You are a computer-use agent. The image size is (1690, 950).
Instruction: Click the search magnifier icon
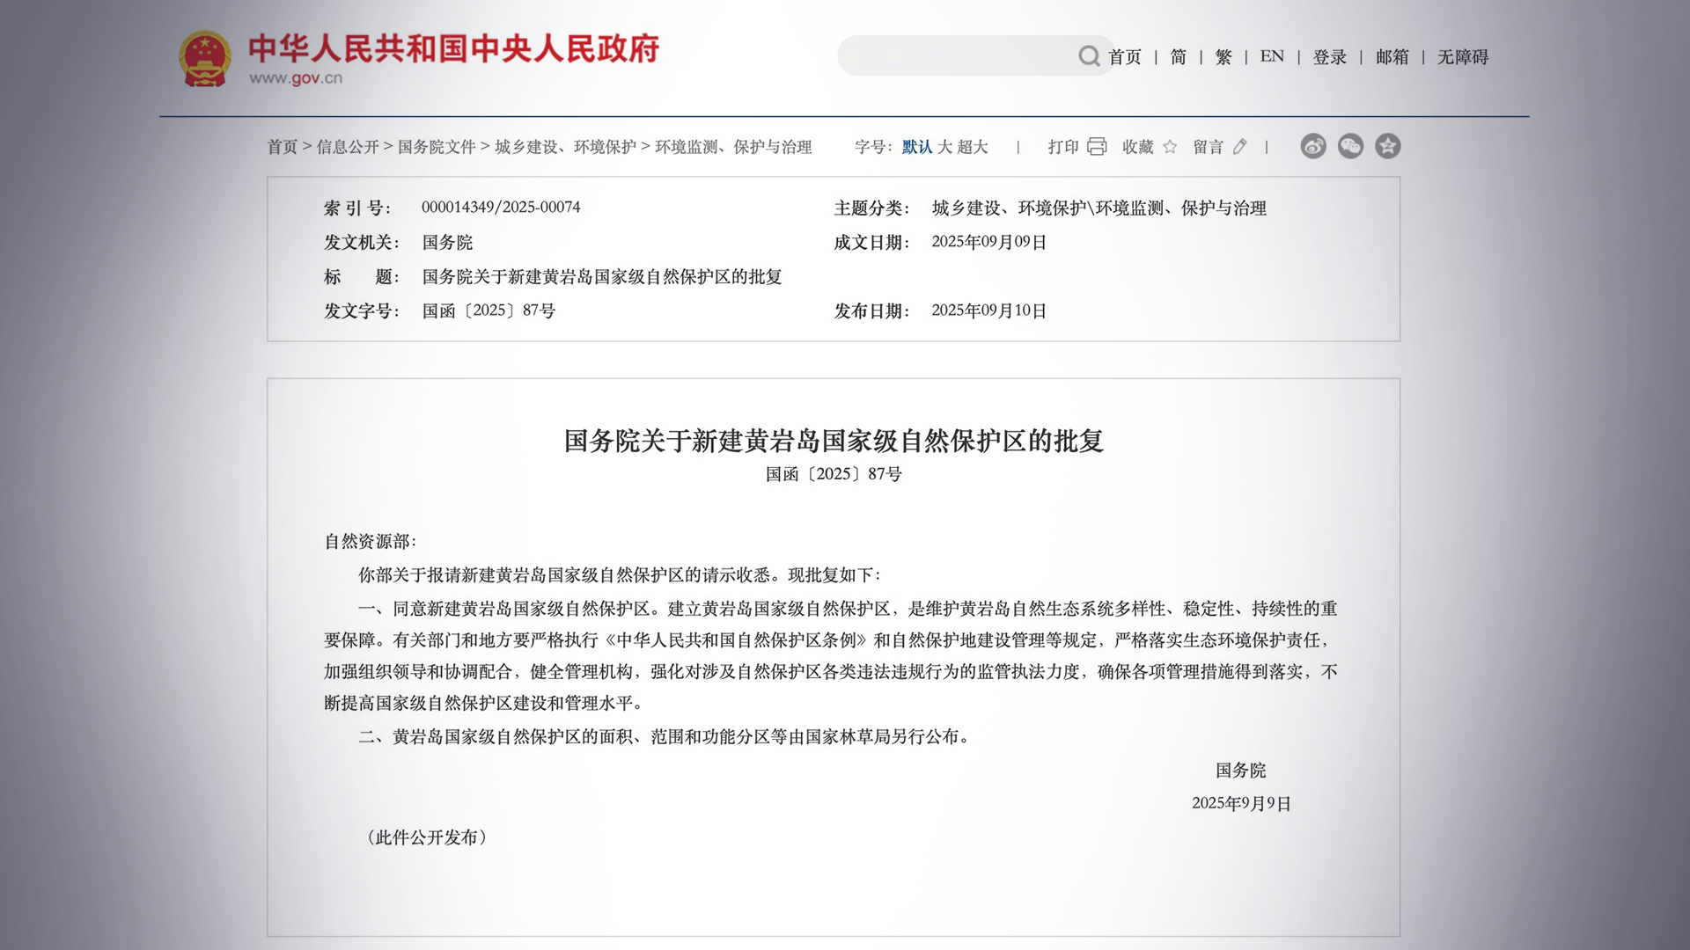coord(1088,55)
